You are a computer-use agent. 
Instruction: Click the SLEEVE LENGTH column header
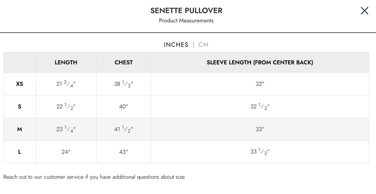(260, 62)
